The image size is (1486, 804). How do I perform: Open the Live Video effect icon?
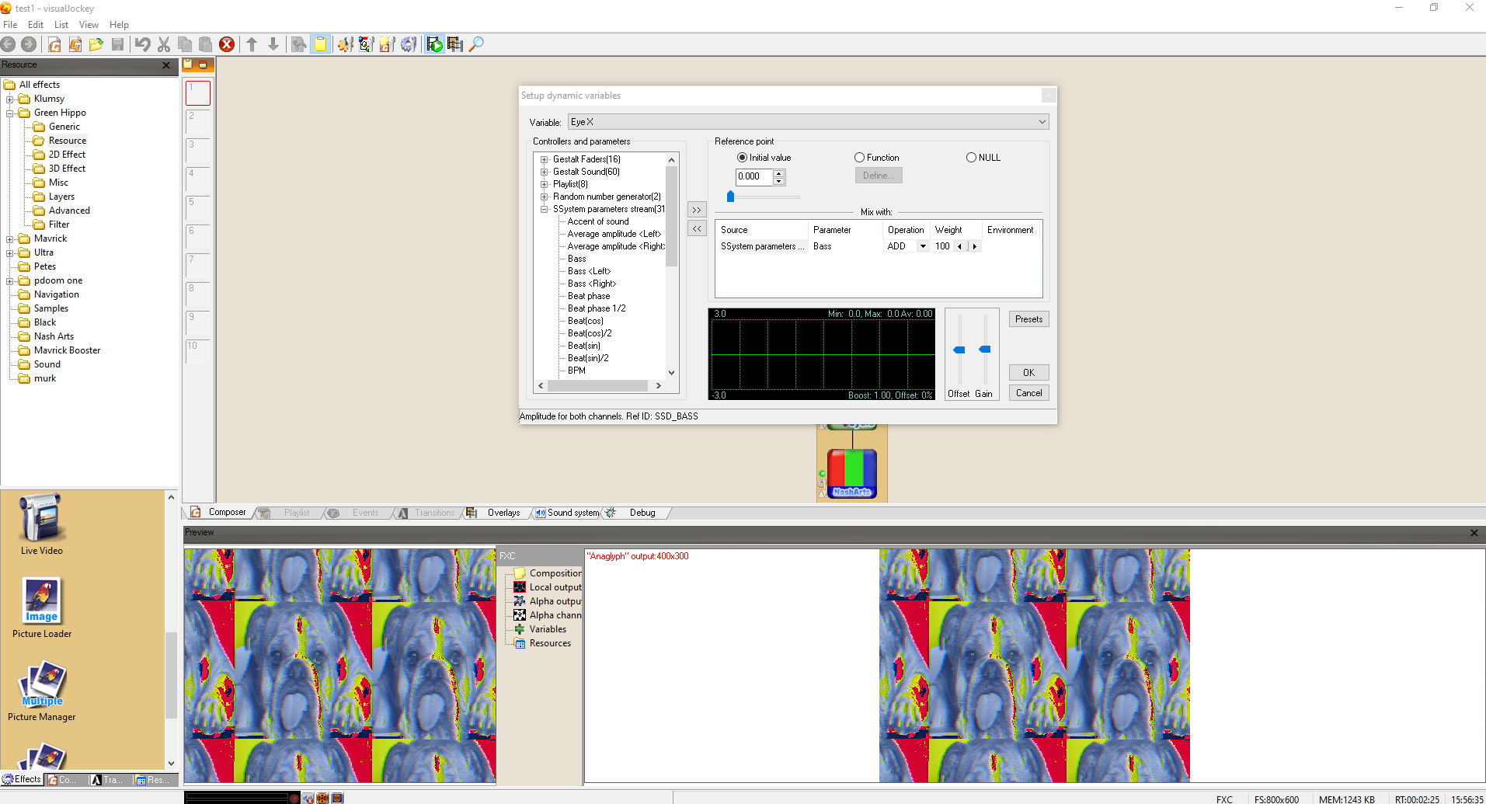click(x=41, y=517)
